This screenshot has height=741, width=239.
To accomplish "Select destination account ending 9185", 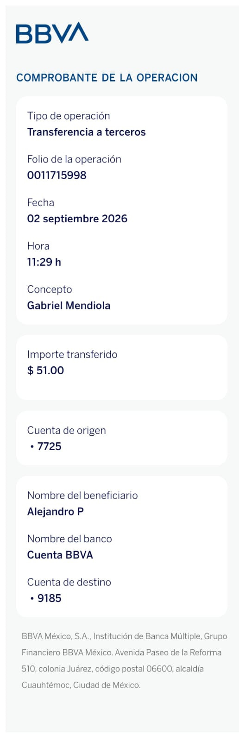I will 46,598.
